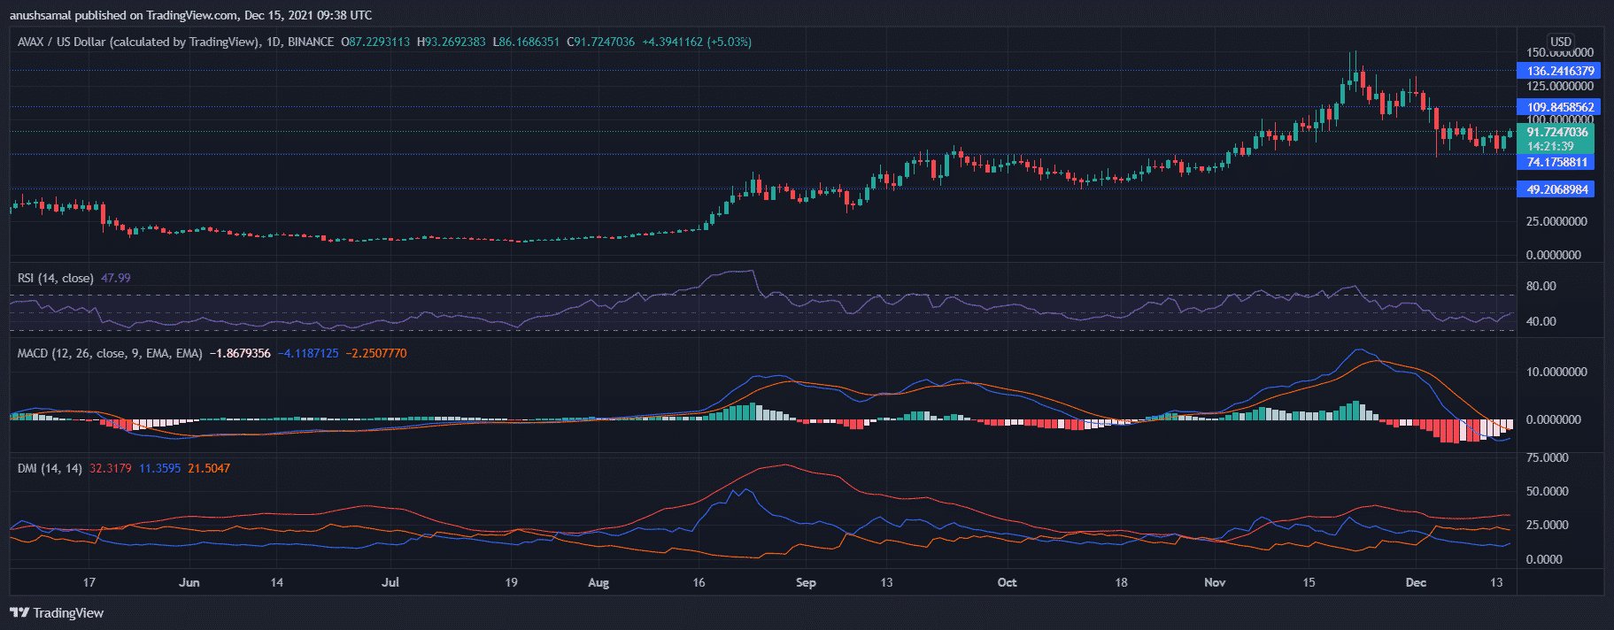Click the AVAX / US Dollar symbol title
Image resolution: width=1614 pixels, height=630 pixels.
click(x=137, y=42)
